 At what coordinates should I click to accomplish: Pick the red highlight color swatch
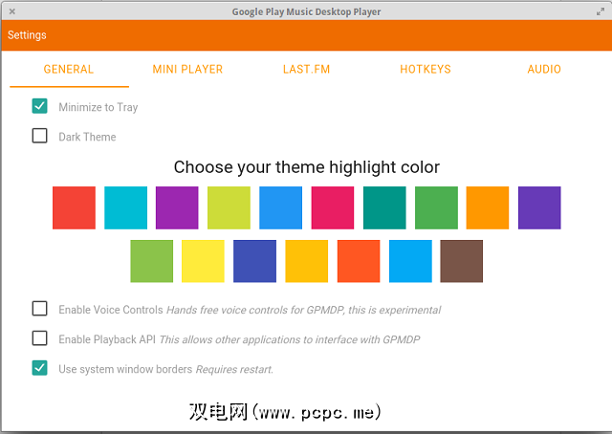[x=75, y=207]
